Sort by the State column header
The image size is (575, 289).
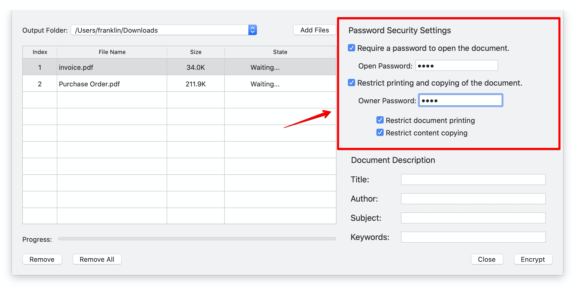[280, 52]
